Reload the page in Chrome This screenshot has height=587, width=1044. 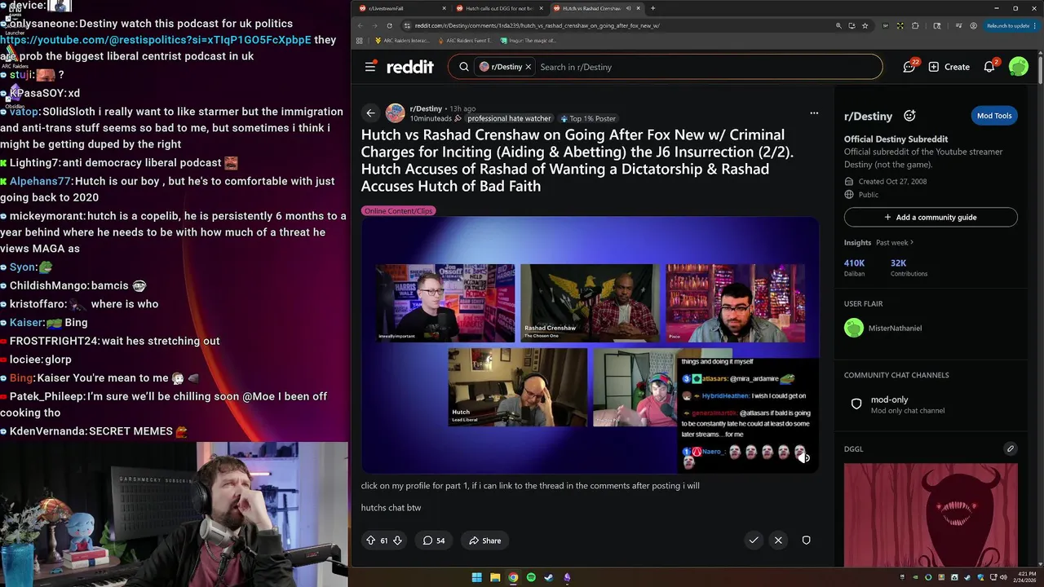388,25
